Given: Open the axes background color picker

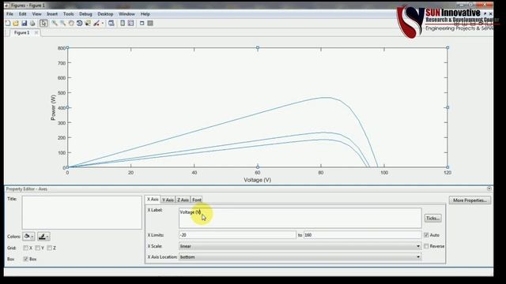Looking at the screenshot, I should [x=28, y=237].
